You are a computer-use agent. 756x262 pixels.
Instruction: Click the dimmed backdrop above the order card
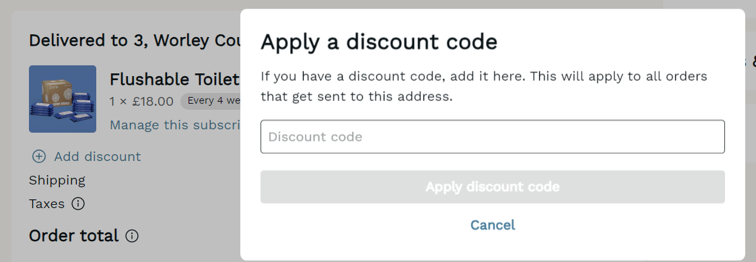click(x=121, y=5)
